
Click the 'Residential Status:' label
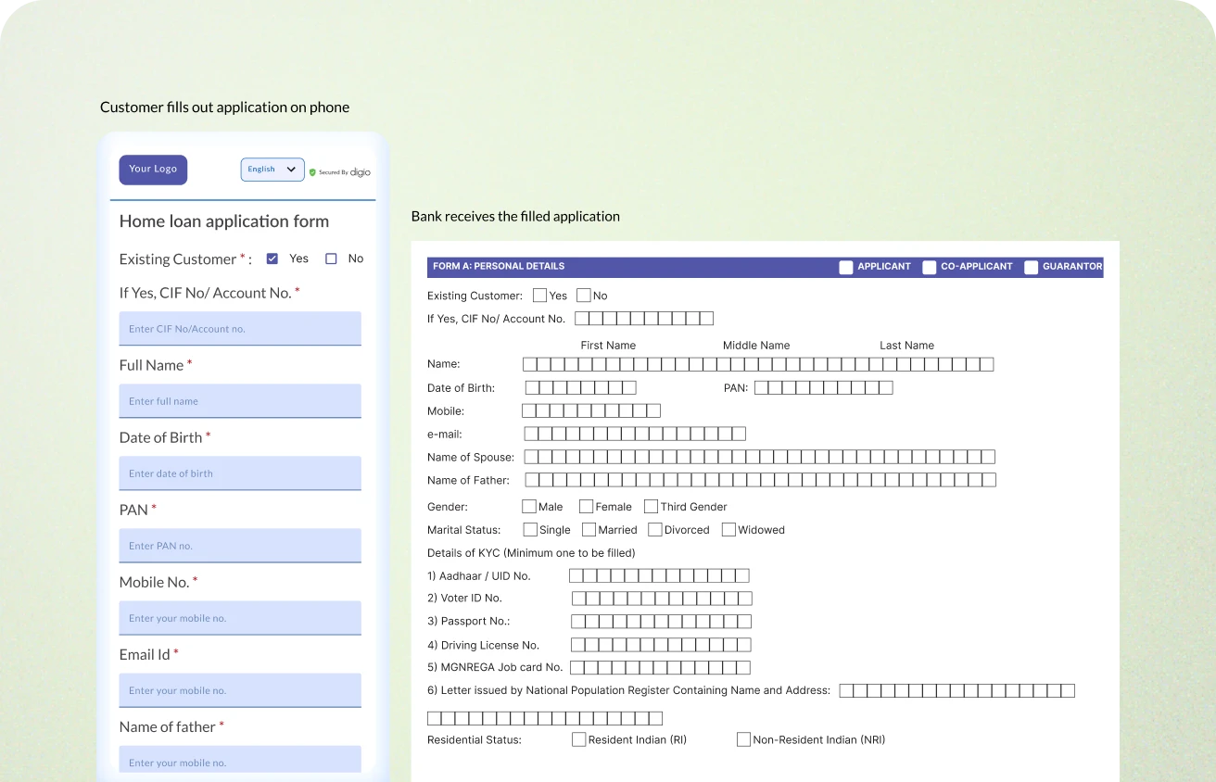coord(475,740)
